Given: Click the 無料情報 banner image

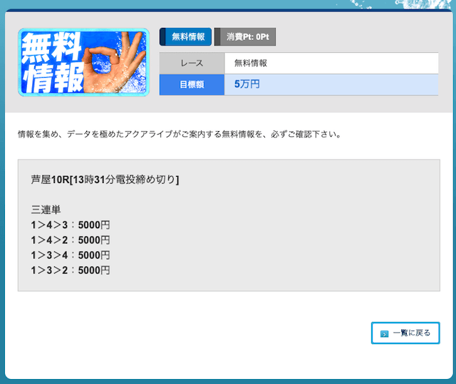Looking at the screenshot, I should point(84,62).
